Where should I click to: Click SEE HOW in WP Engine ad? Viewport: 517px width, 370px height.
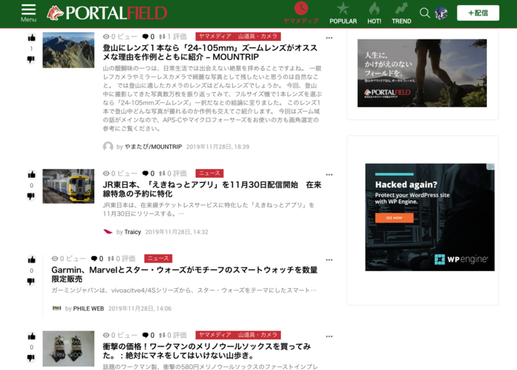[x=393, y=217]
